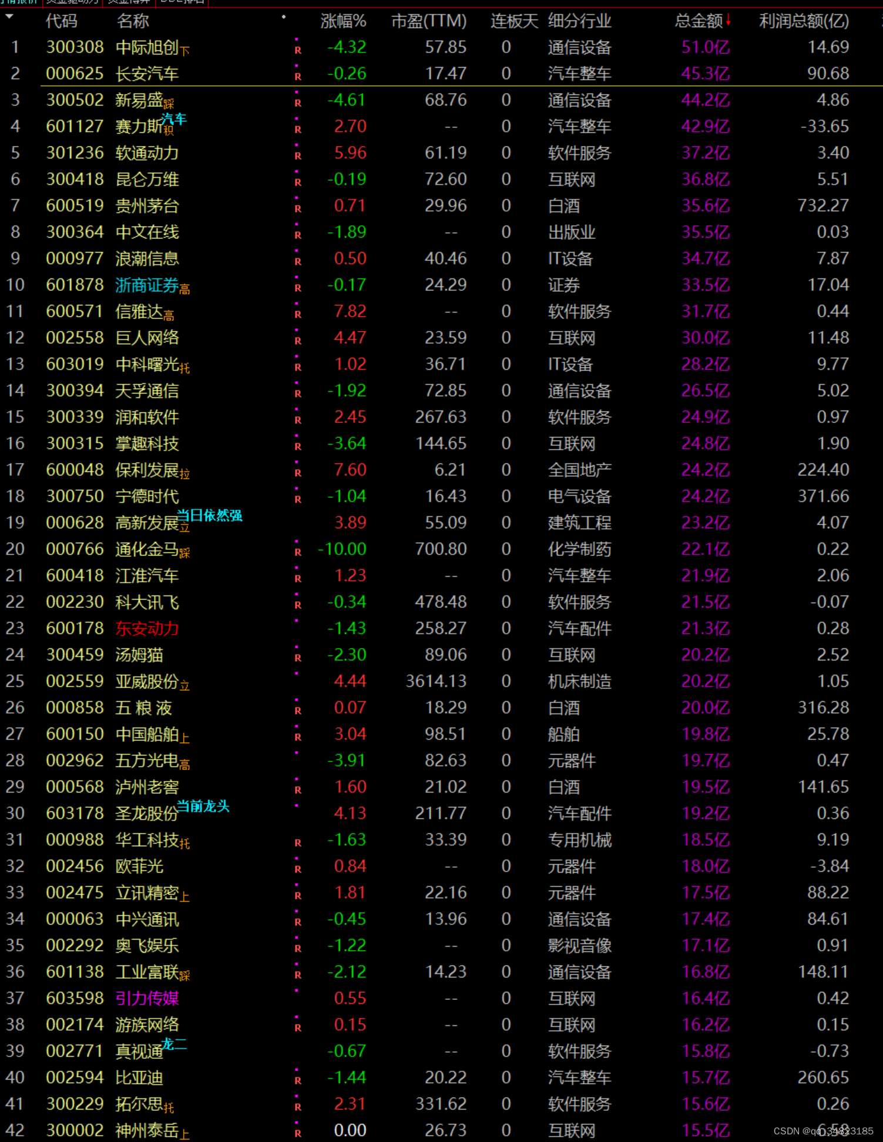883x1142 pixels.
Task: Sort by the 连板天 column header
Action: [514, 21]
